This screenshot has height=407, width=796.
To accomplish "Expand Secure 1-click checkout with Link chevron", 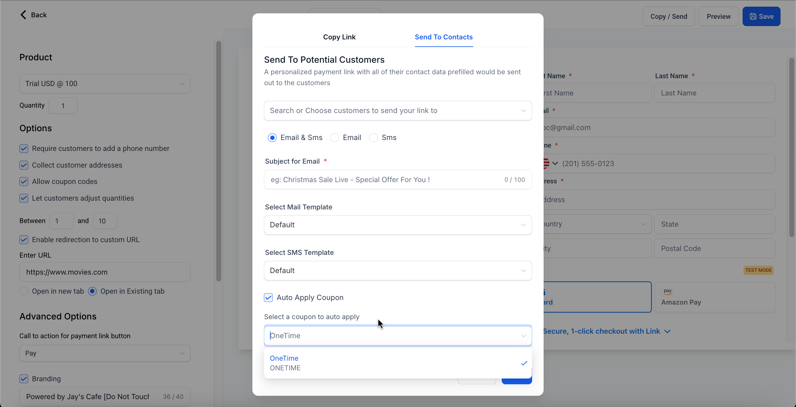I will (x=667, y=331).
